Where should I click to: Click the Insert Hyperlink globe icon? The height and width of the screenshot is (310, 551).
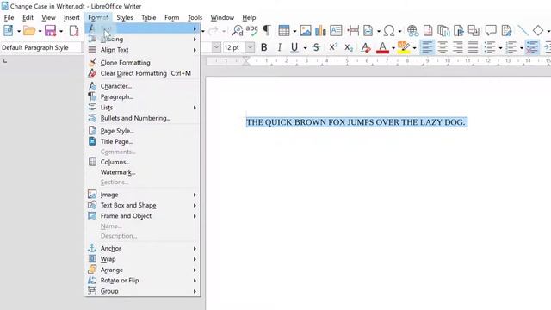click(x=412, y=31)
